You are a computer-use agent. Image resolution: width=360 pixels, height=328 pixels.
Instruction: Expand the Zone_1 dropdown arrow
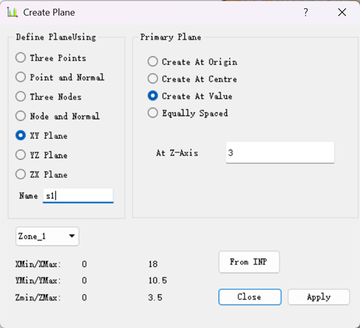72,236
